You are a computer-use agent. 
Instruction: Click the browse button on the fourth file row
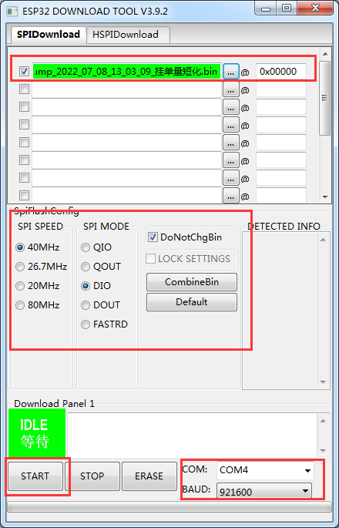230,125
